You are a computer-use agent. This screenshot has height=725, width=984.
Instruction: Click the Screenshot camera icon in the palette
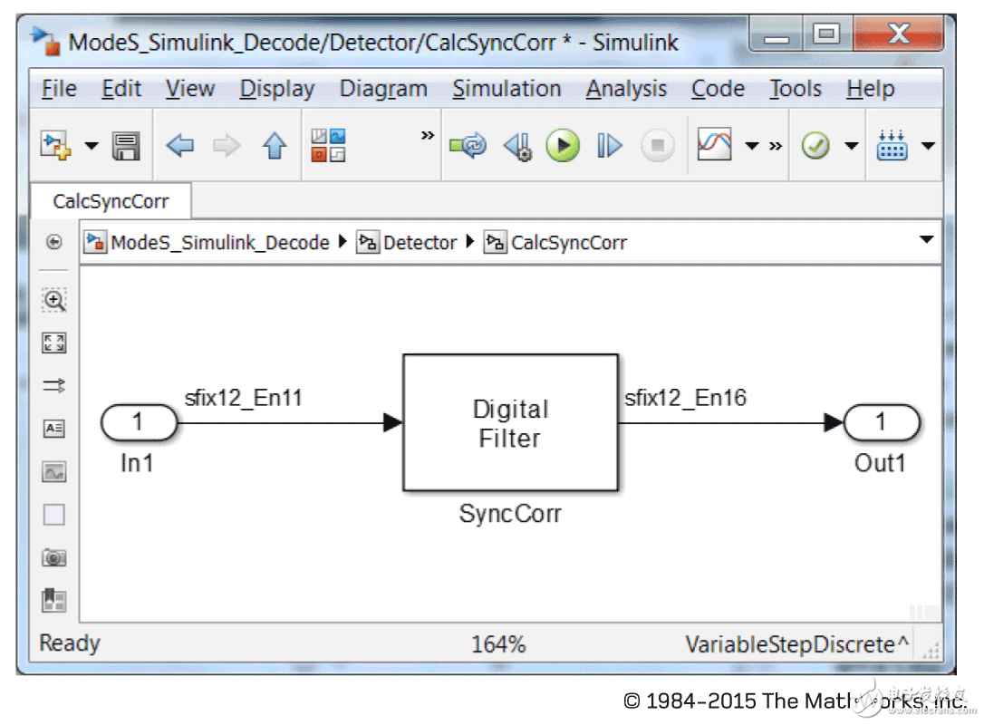point(54,557)
